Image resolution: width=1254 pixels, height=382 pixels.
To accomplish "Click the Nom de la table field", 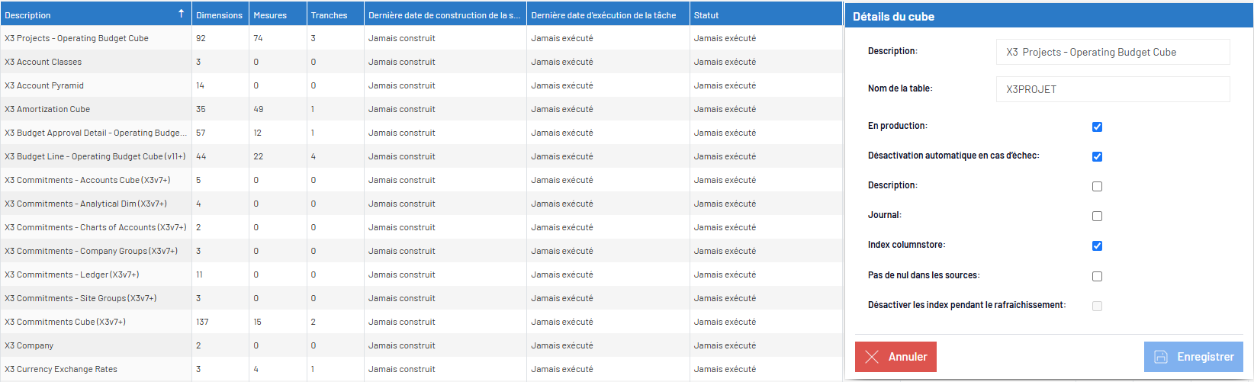I will point(1113,89).
